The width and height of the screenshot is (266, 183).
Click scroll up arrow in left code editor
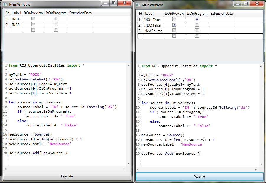click(128, 65)
